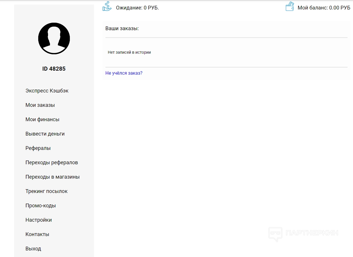Click the Ваши заказы: heading
The width and height of the screenshot is (353, 257).
point(122,28)
